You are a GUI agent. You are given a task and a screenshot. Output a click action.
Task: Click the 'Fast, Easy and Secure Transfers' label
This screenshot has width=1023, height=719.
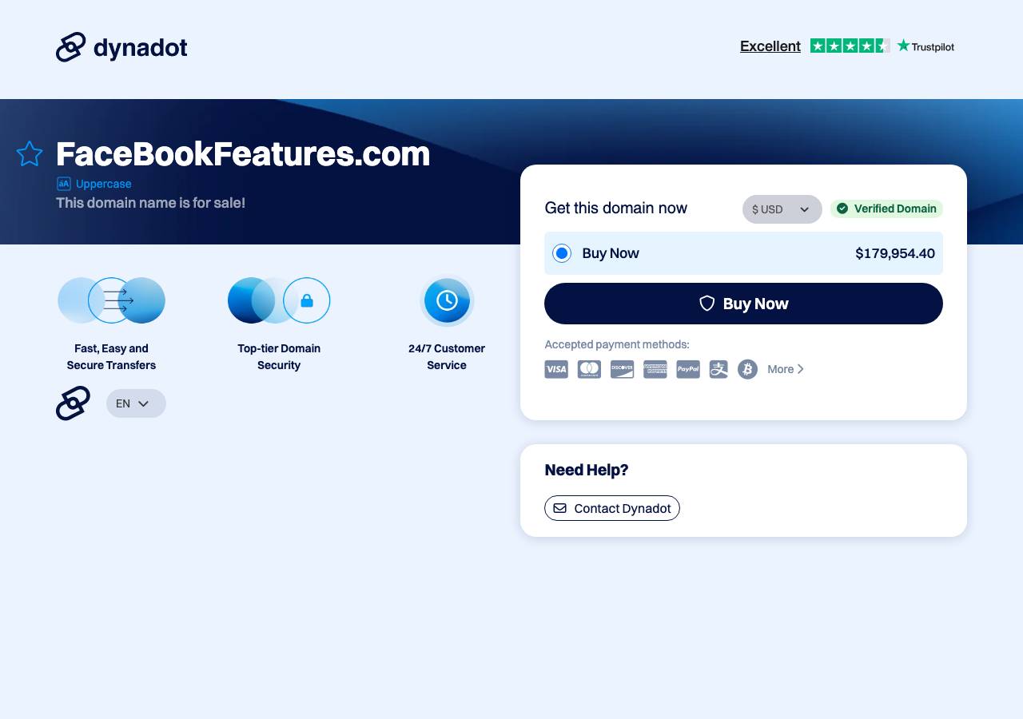pos(111,357)
